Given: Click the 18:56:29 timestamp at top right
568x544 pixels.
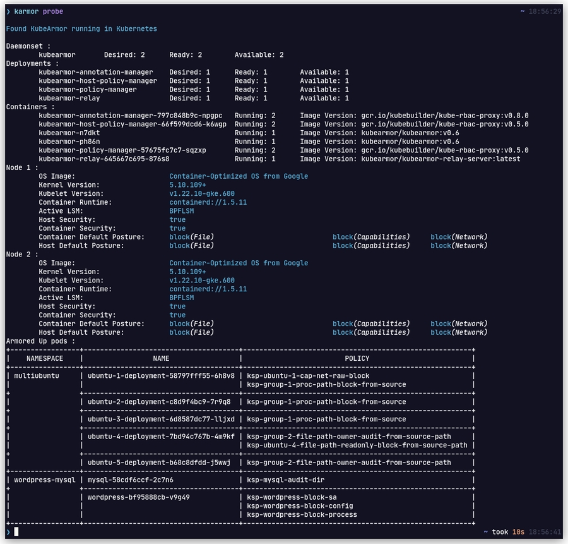Looking at the screenshot, I should click(545, 11).
